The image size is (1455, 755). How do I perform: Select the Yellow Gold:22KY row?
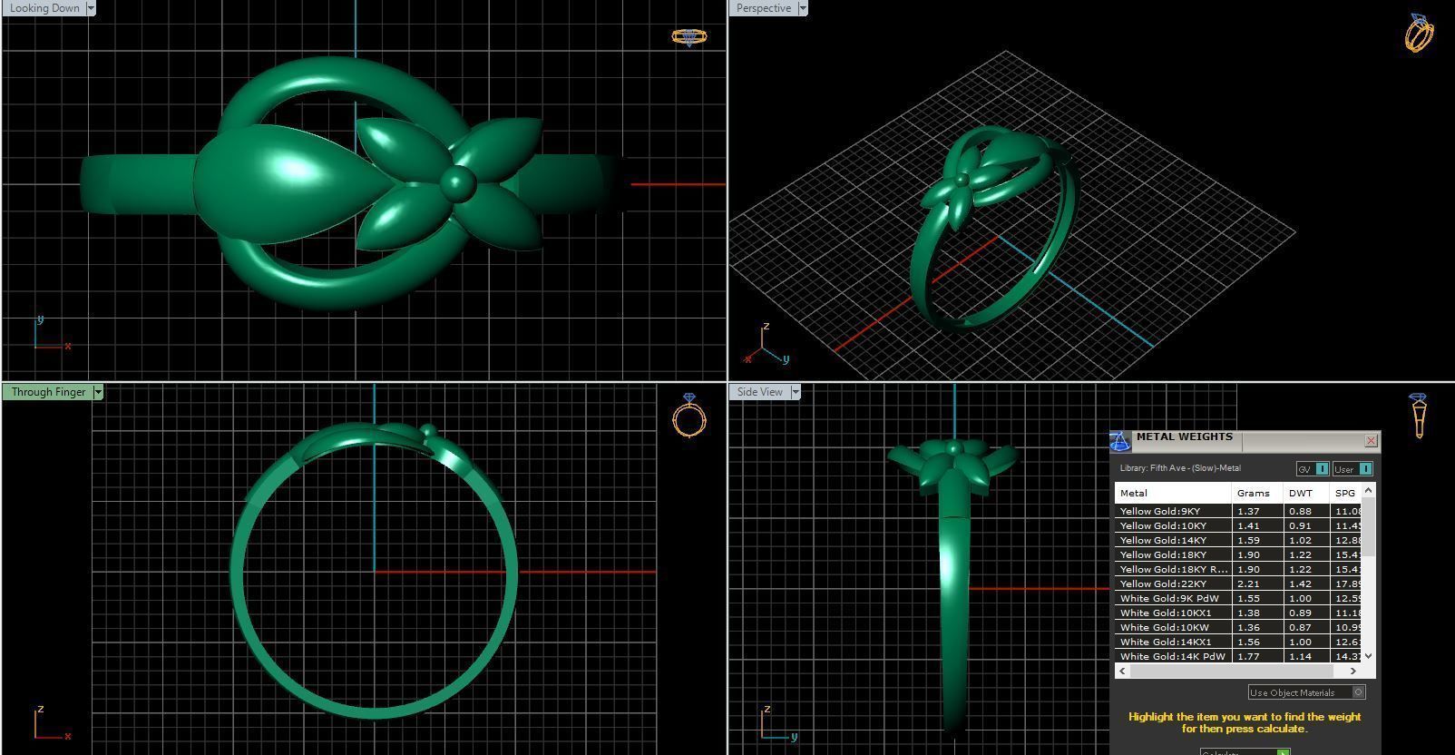coord(1238,583)
